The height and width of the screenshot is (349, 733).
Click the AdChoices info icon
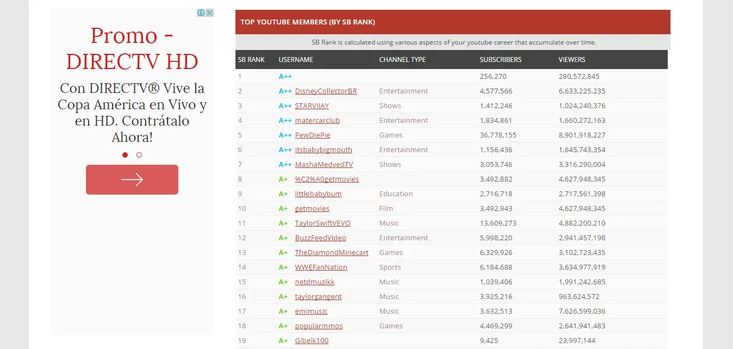(x=201, y=13)
